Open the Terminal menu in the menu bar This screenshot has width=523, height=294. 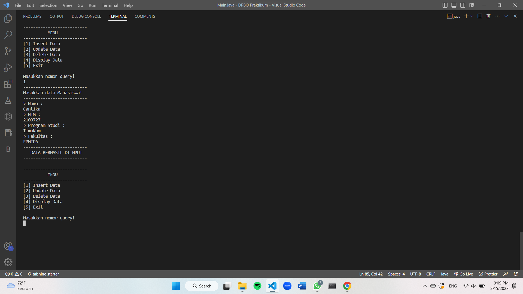click(110, 5)
